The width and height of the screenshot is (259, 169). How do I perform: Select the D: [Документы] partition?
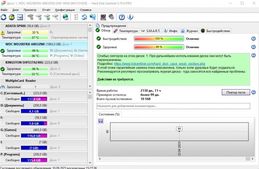tap(44, 108)
